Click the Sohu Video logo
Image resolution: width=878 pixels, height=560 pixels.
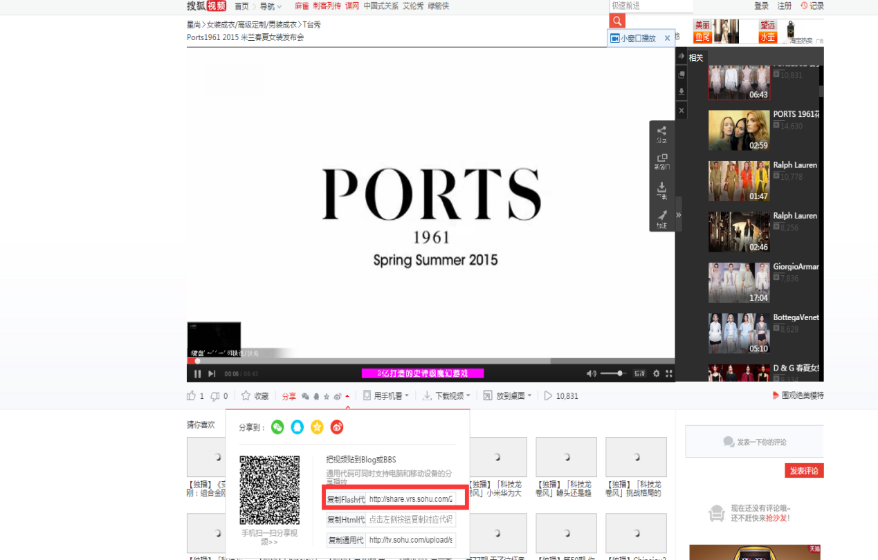click(x=206, y=6)
